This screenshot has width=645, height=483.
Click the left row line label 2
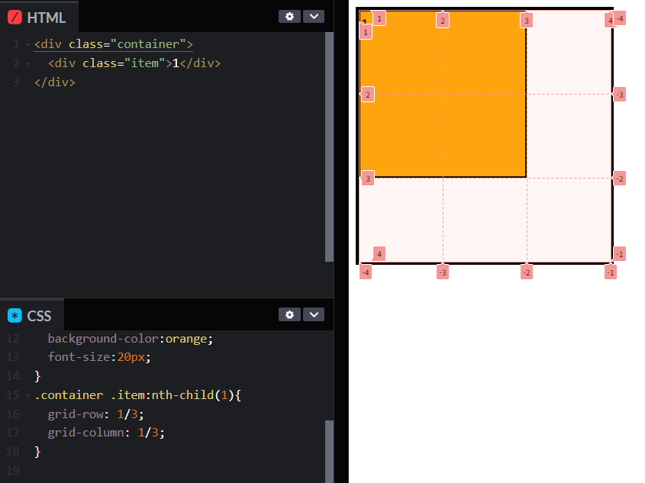coord(368,95)
